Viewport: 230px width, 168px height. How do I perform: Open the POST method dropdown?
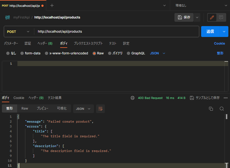coord(18,32)
